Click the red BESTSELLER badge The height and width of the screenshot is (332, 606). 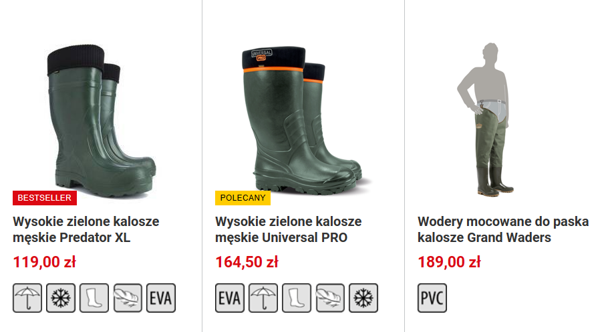[45, 198]
